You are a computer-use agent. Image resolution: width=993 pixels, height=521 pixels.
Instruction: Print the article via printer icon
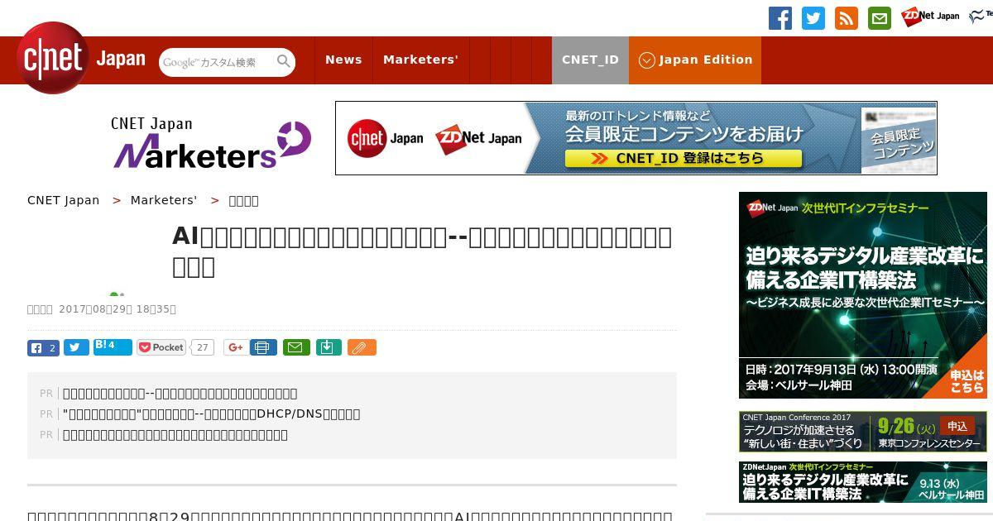(x=263, y=347)
